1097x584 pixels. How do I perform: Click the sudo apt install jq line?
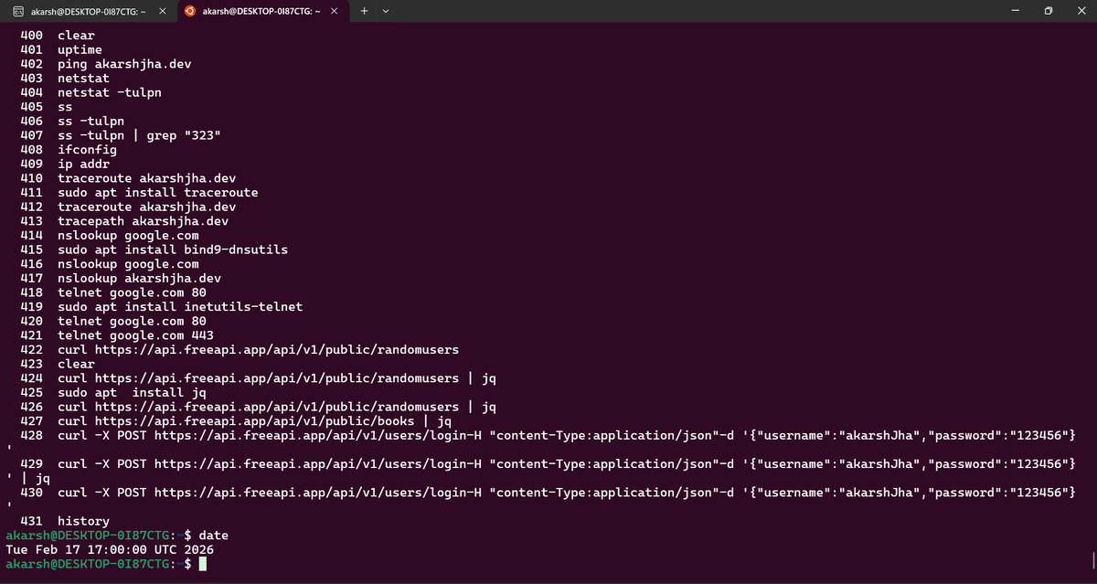pos(113,392)
